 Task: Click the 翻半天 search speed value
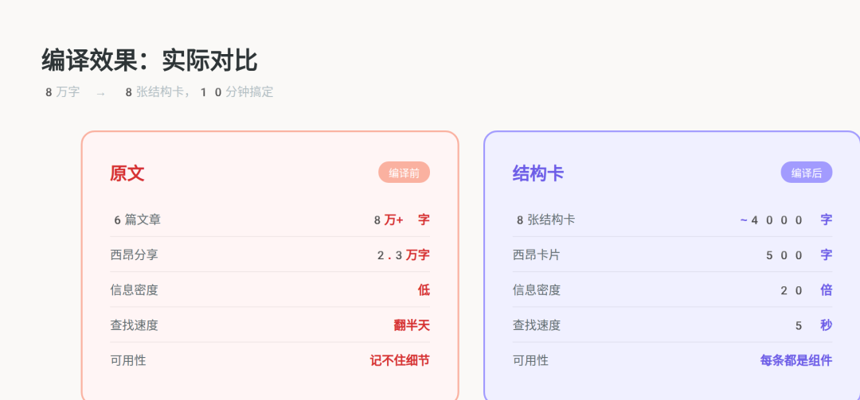(412, 325)
